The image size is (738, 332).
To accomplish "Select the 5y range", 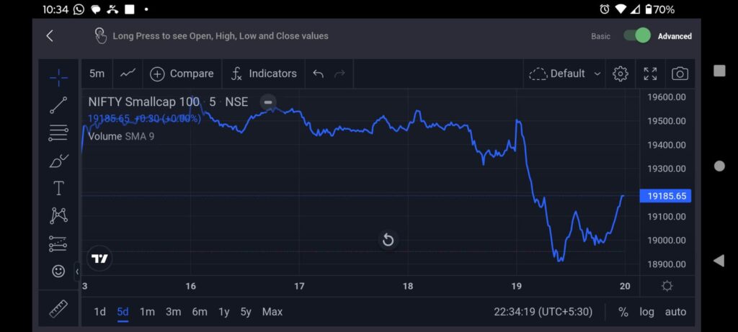I will pos(246,312).
